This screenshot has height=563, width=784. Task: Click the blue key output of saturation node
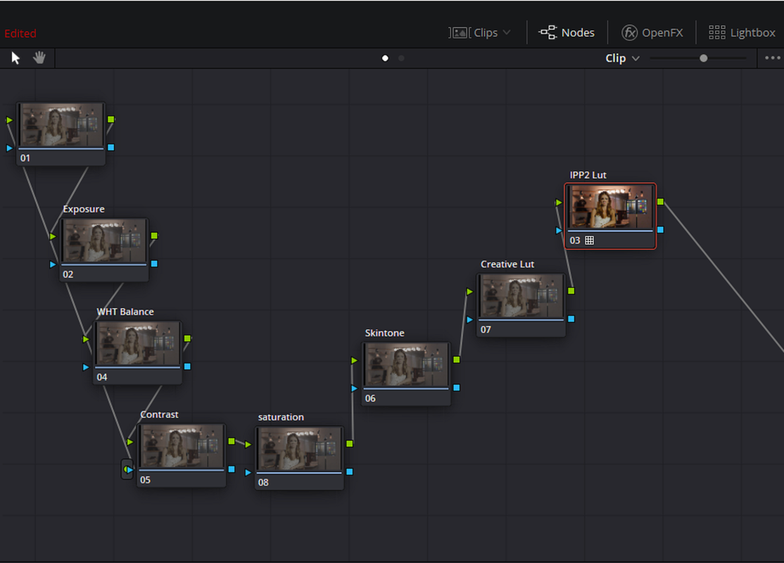[x=350, y=472]
